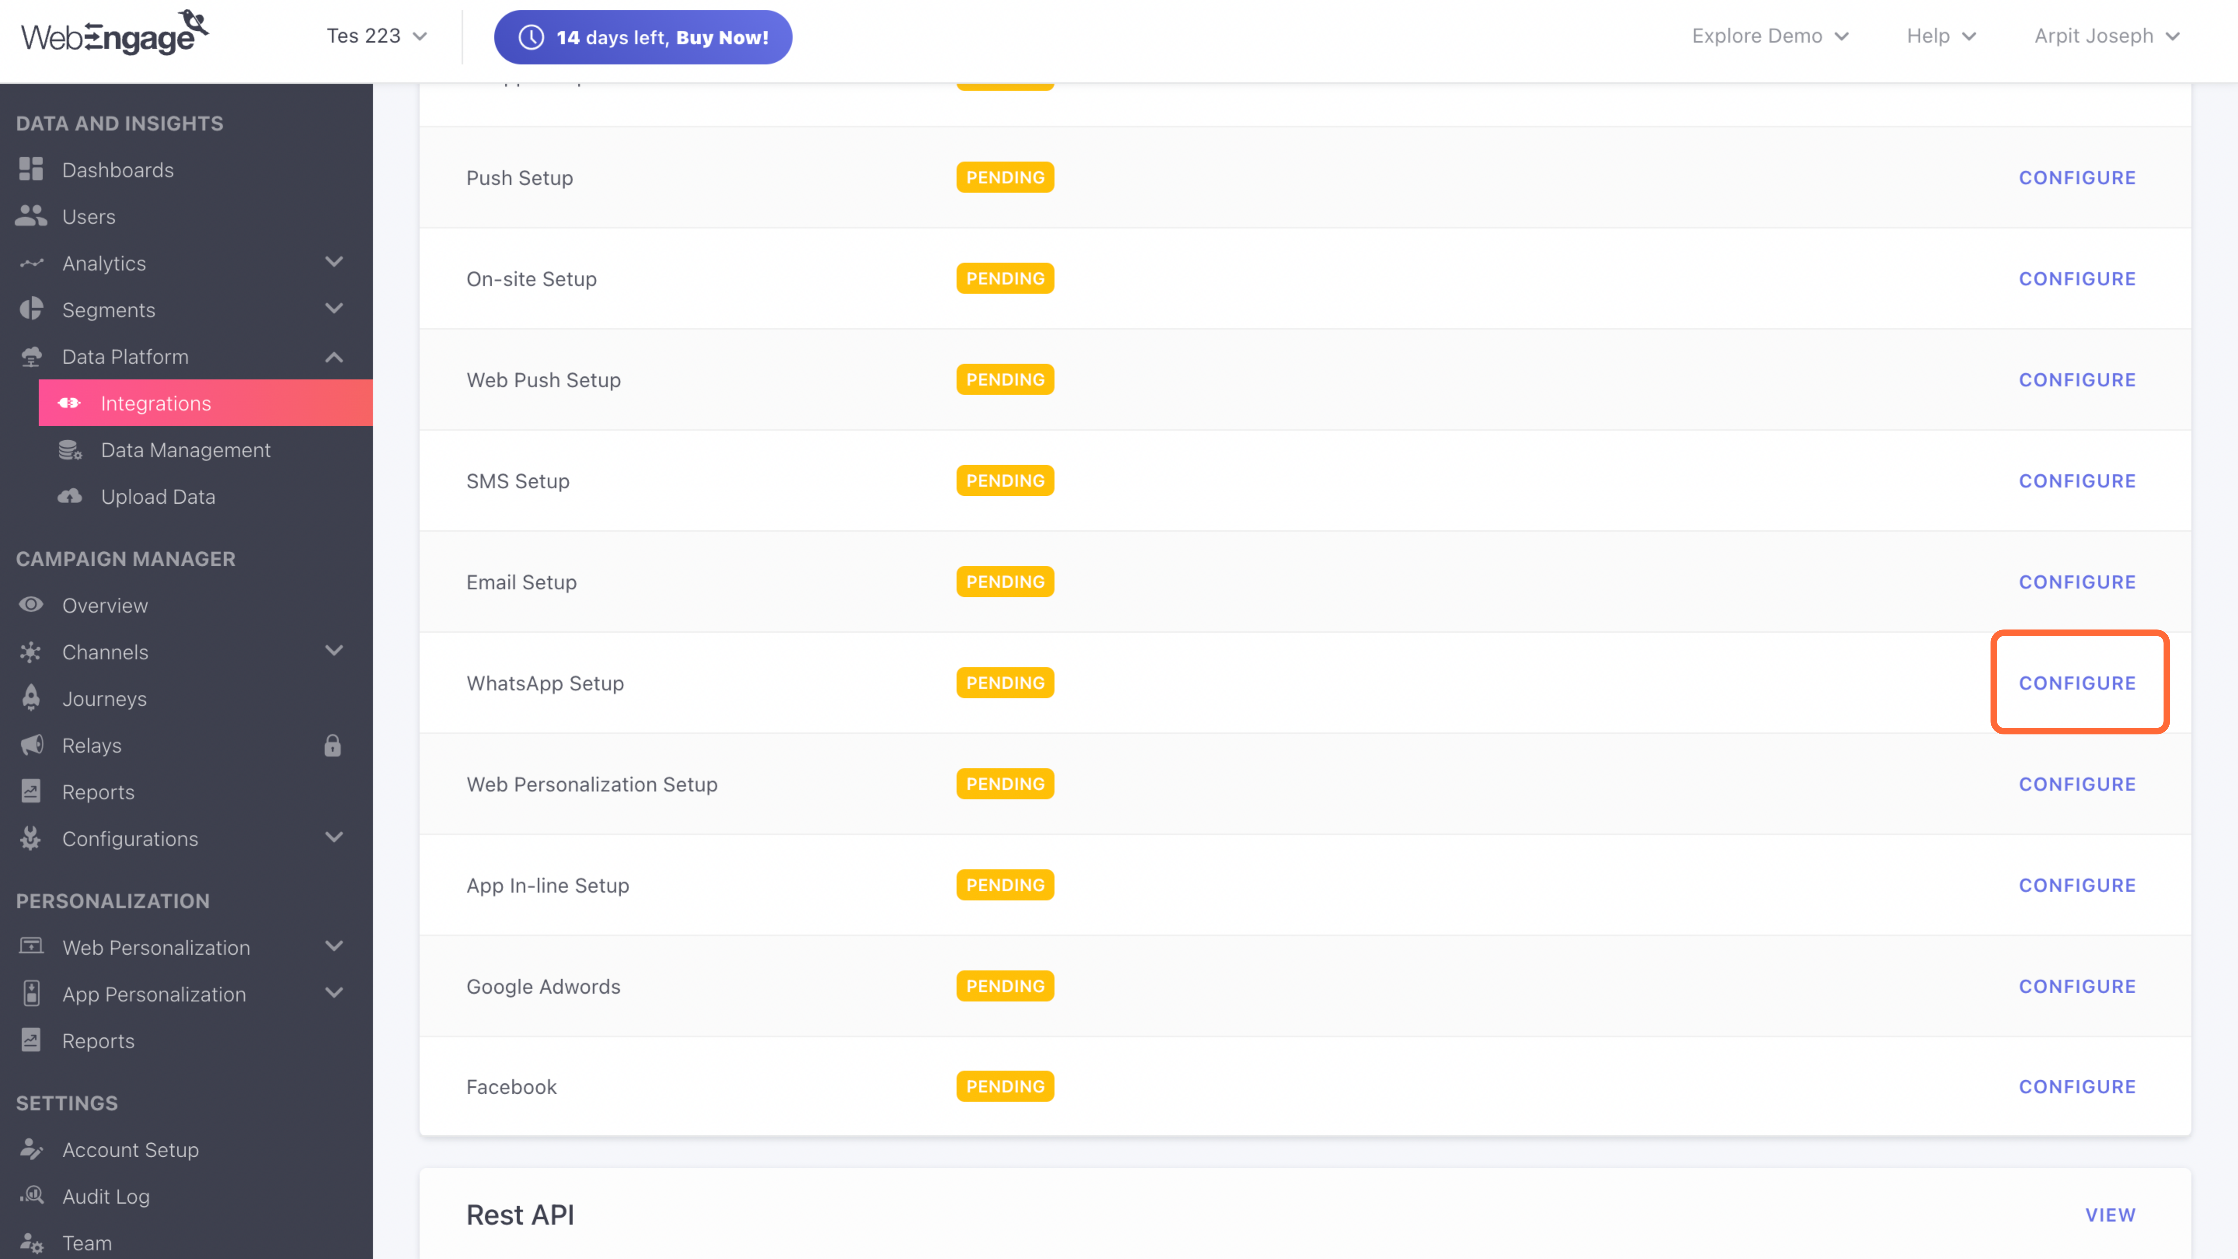Collapse the Data Platform submenu chevron
This screenshot has width=2238, height=1259.
tap(334, 356)
